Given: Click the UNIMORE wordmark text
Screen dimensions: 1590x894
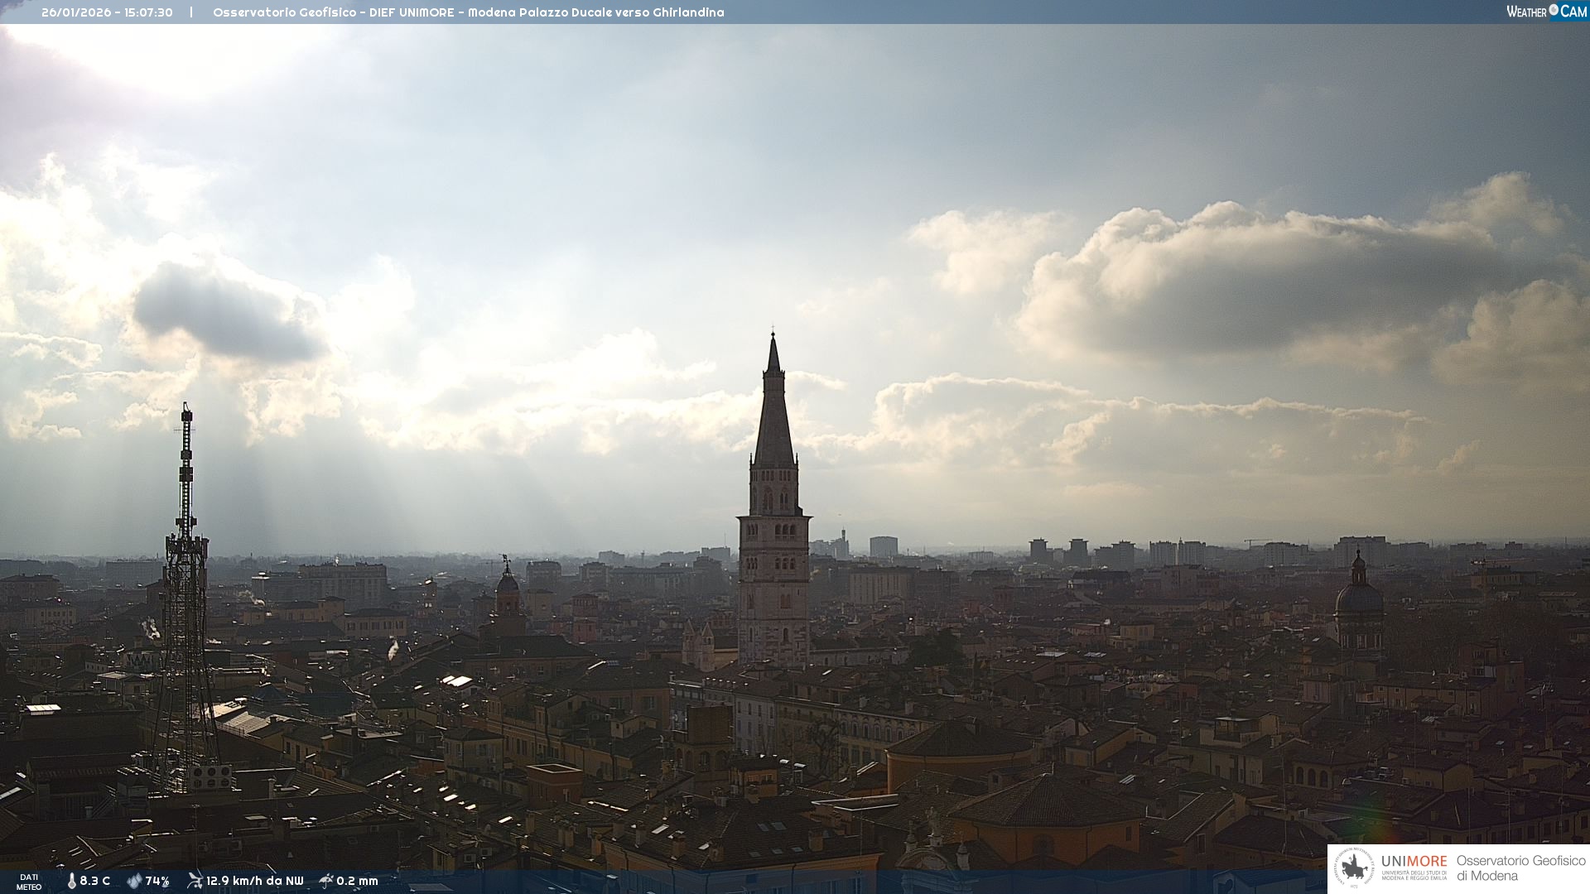Looking at the screenshot, I should point(1414,862).
